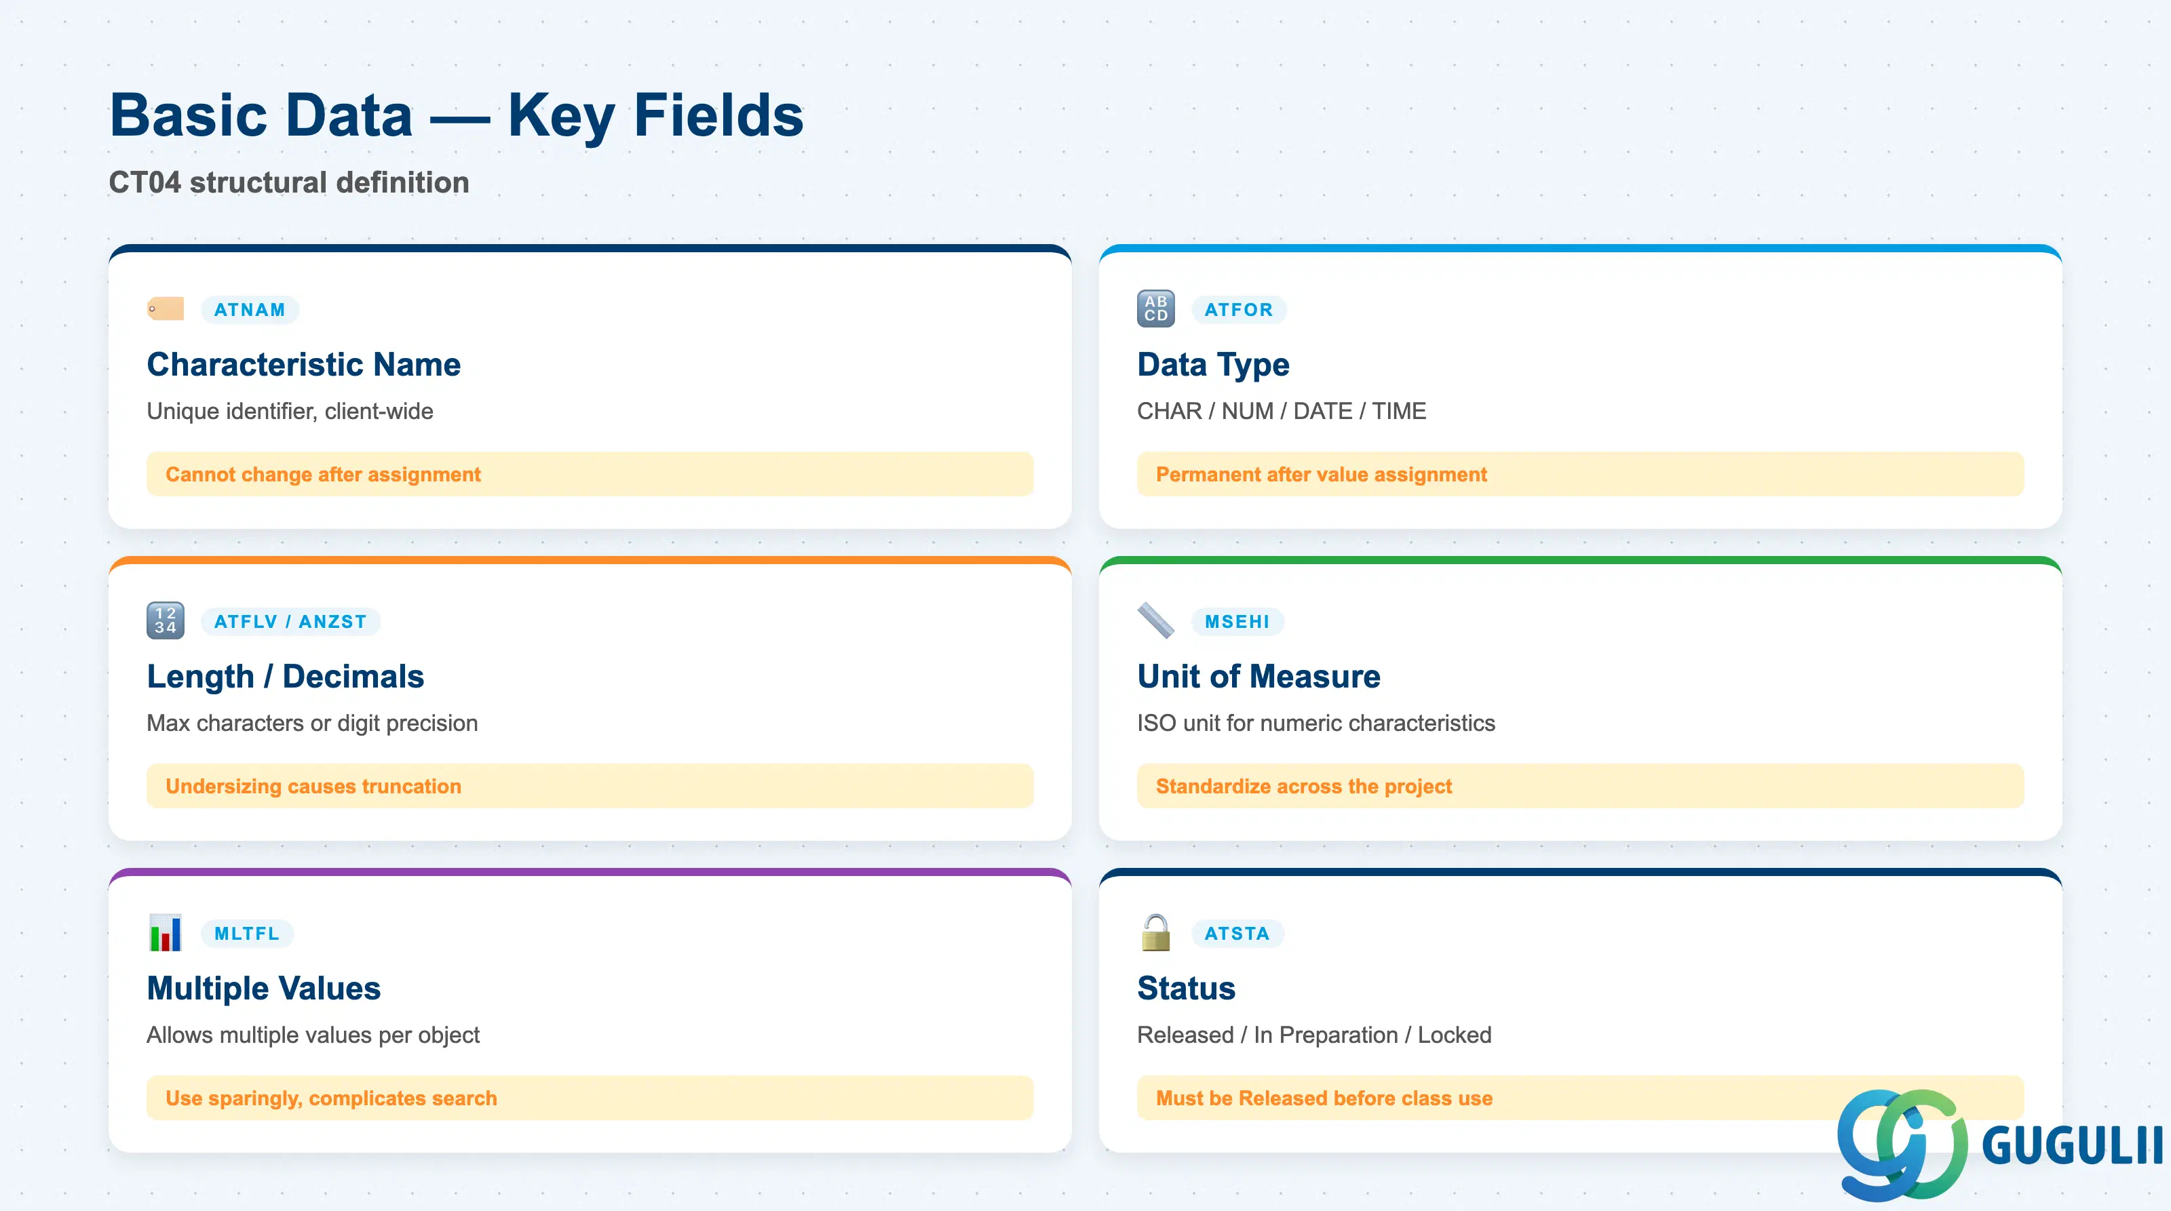Select the ATFLV / ANZST badge

coord(291,622)
